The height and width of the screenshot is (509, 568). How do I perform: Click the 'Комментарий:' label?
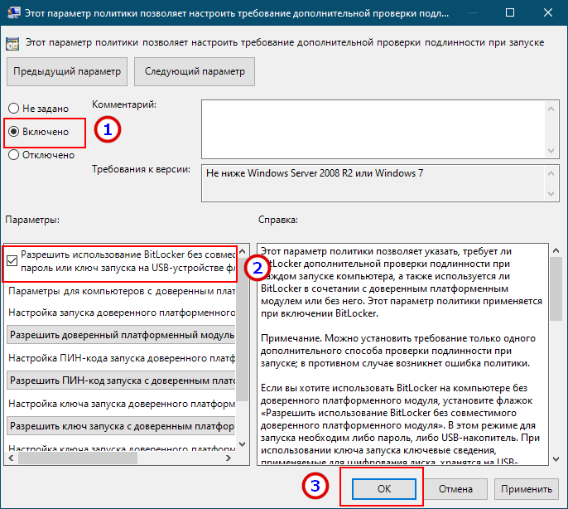124,104
